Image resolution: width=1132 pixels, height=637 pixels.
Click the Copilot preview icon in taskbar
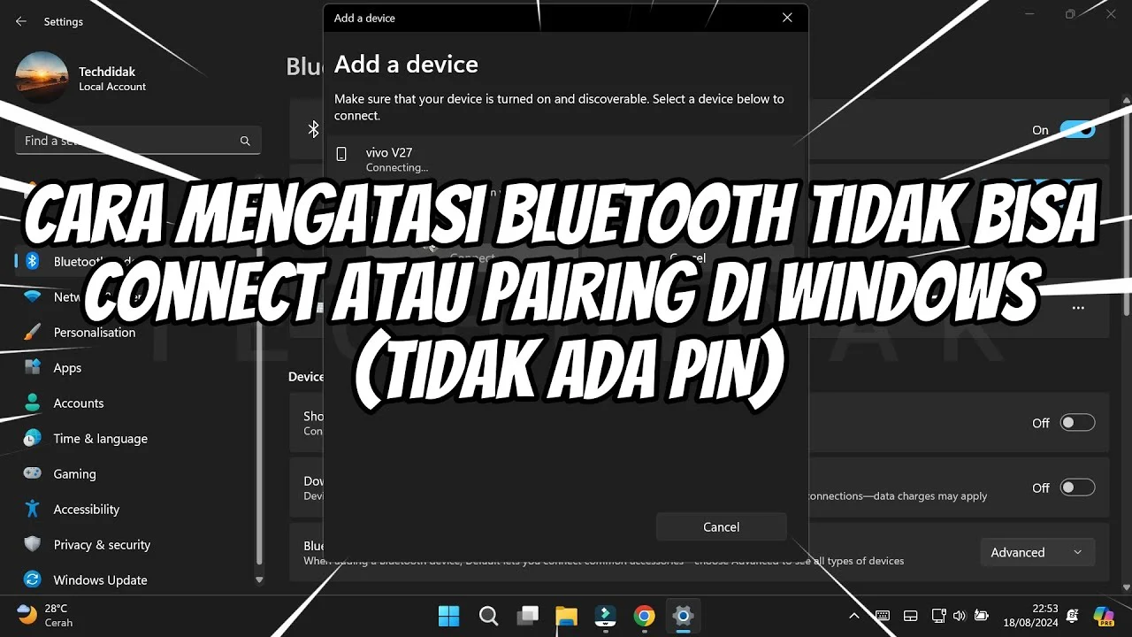[1104, 615]
